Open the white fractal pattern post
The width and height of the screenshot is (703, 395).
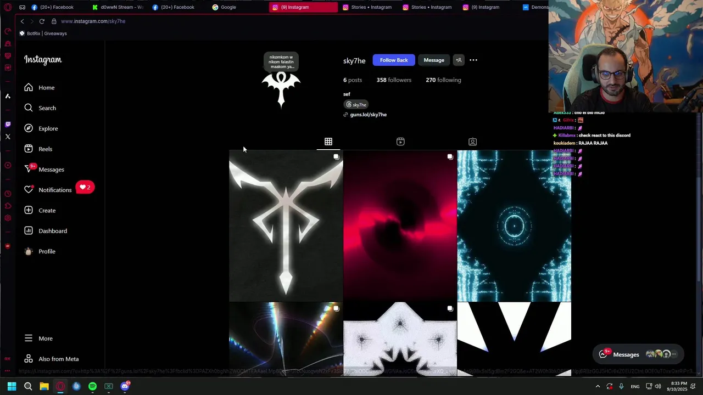tap(400, 338)
